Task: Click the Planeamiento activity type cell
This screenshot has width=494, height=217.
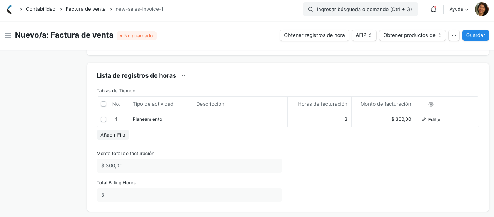Action: pyautogui.click(x=160, y=119)
